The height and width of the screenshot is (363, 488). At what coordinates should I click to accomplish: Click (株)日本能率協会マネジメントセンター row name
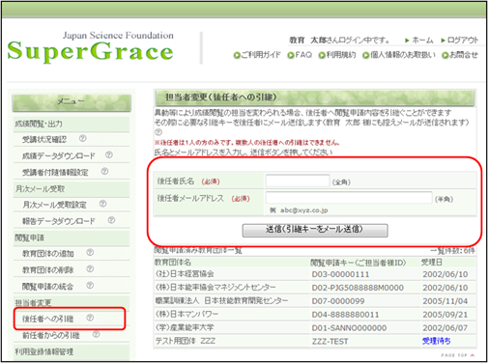(215, 287)
